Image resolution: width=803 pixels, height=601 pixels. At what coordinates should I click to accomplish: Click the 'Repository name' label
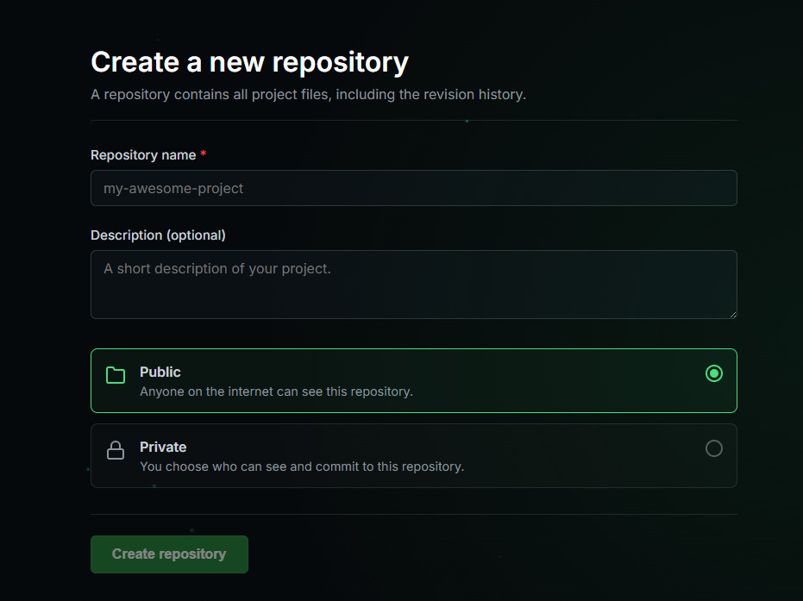(x=143, y=155)
